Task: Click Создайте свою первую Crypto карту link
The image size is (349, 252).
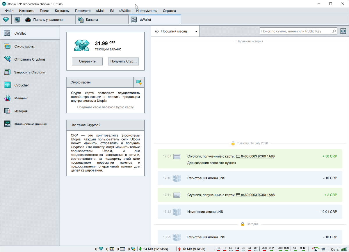Action: point(105,107)
